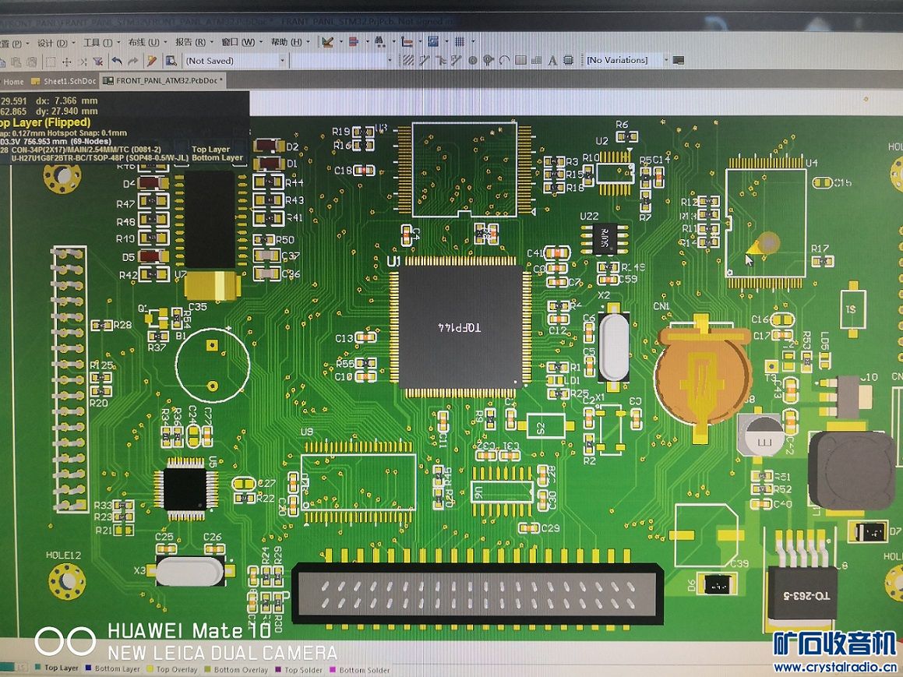Screen dimensions: 903x677
Task: Click the TQFP144 chip U1 on board
Action: pyautogui.click(x=460, y=327)
